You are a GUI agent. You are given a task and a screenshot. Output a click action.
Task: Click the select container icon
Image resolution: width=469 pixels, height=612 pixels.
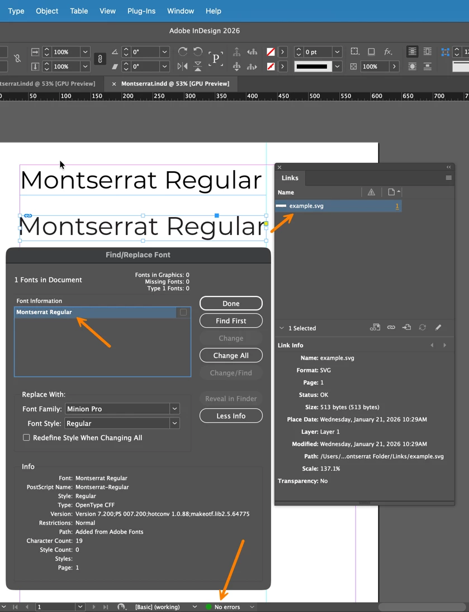(236, 51)
